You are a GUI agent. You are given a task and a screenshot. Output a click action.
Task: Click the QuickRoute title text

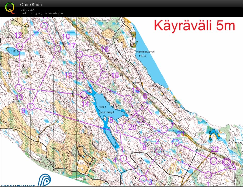pyautogui.click(x=32, y=5)
